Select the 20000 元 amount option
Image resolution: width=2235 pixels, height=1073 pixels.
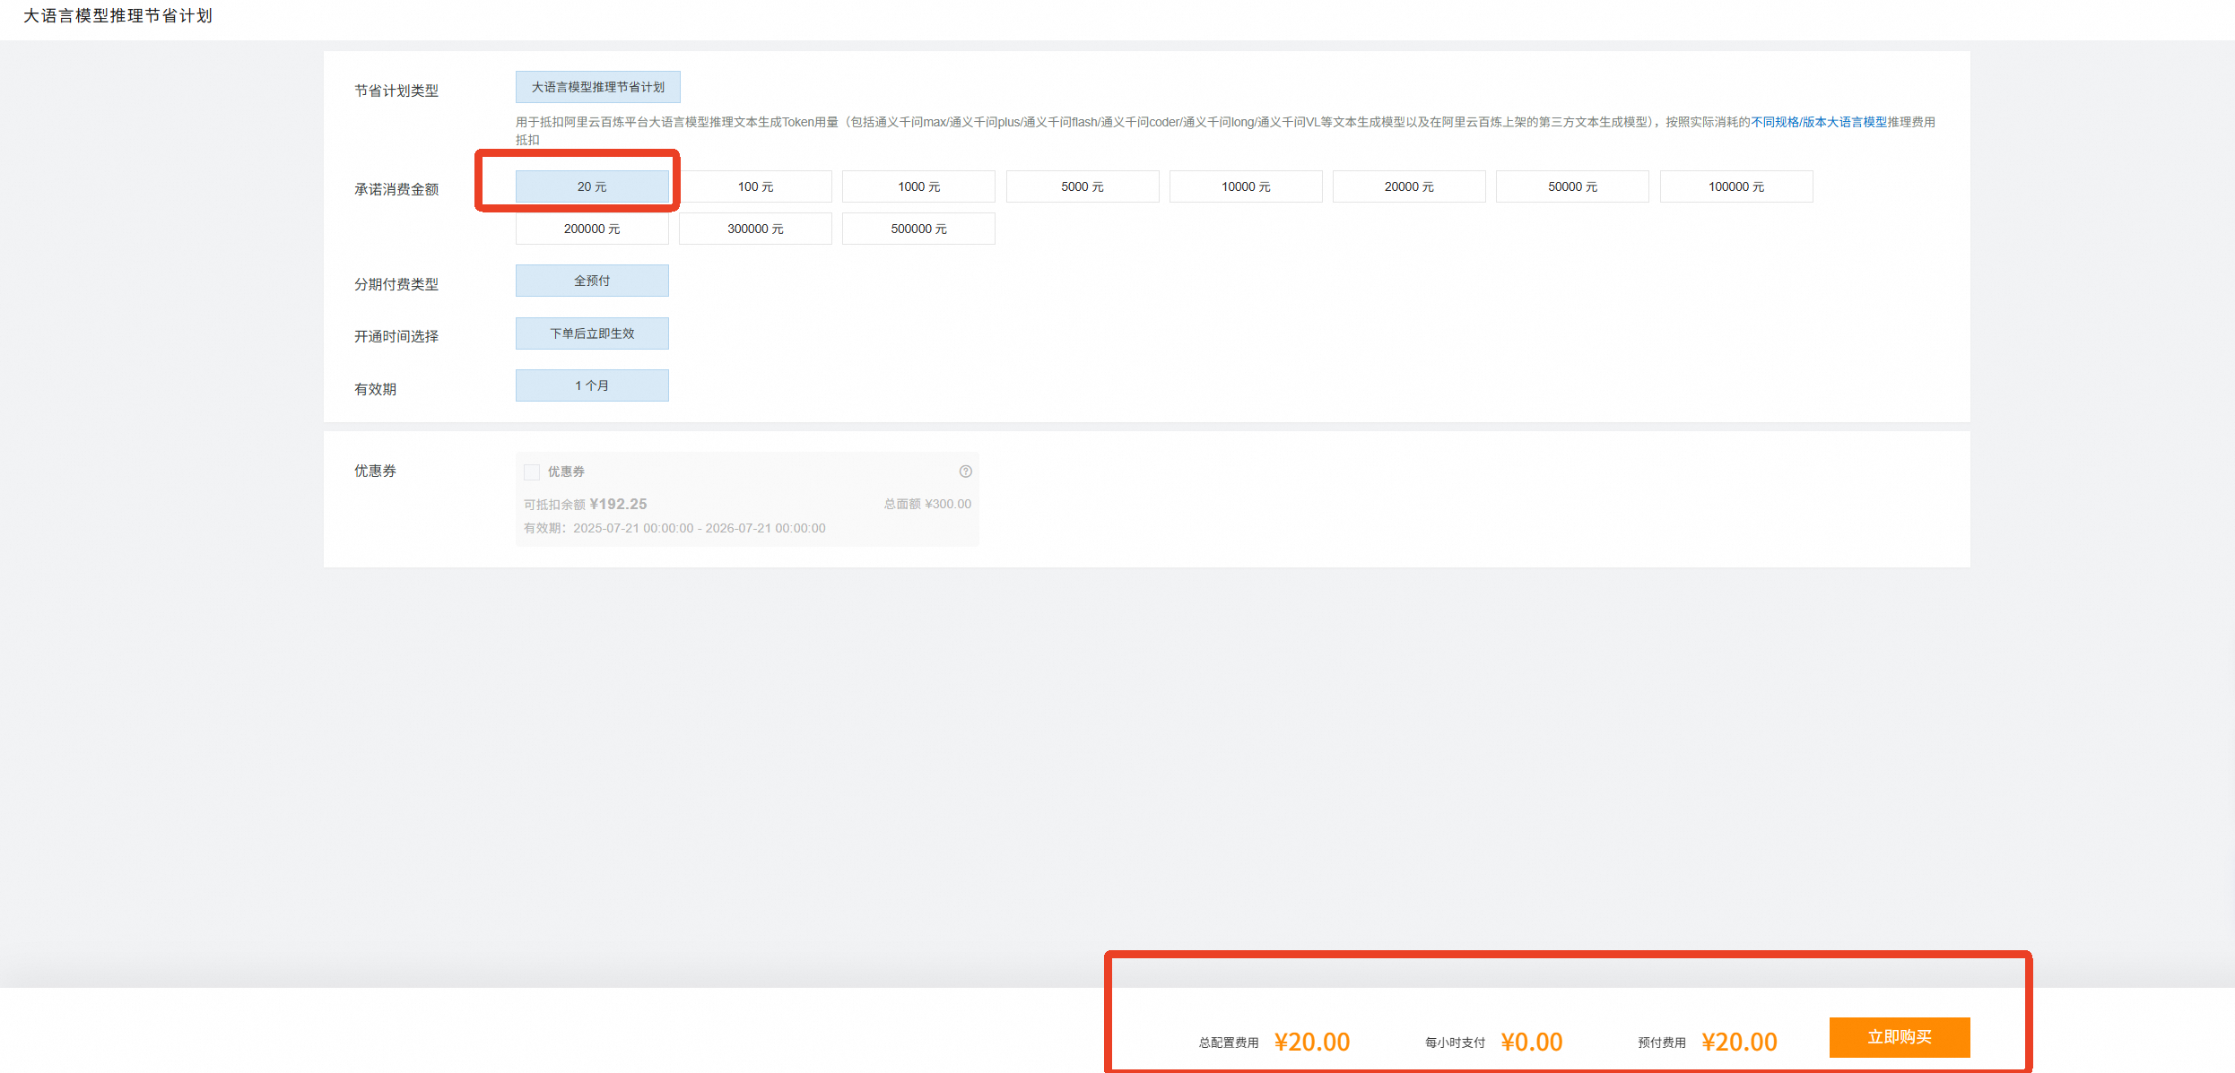click(1408, 186)
